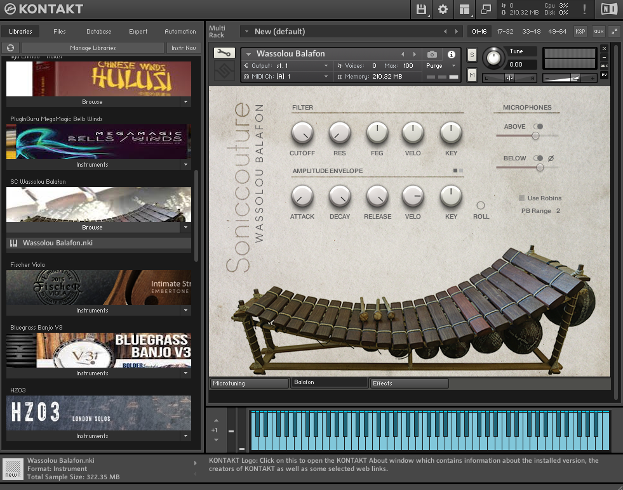Viewport: 623px width, 490px height.
Task: Click the Sonic Couture logo below wrench
Action: [x=224, y=72]
